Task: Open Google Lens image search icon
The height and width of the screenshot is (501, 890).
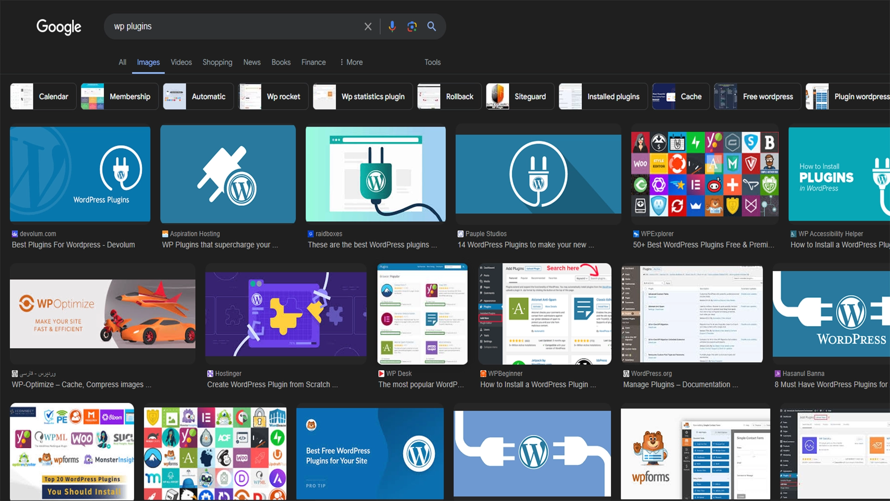Action: click(x=412, y=26)
